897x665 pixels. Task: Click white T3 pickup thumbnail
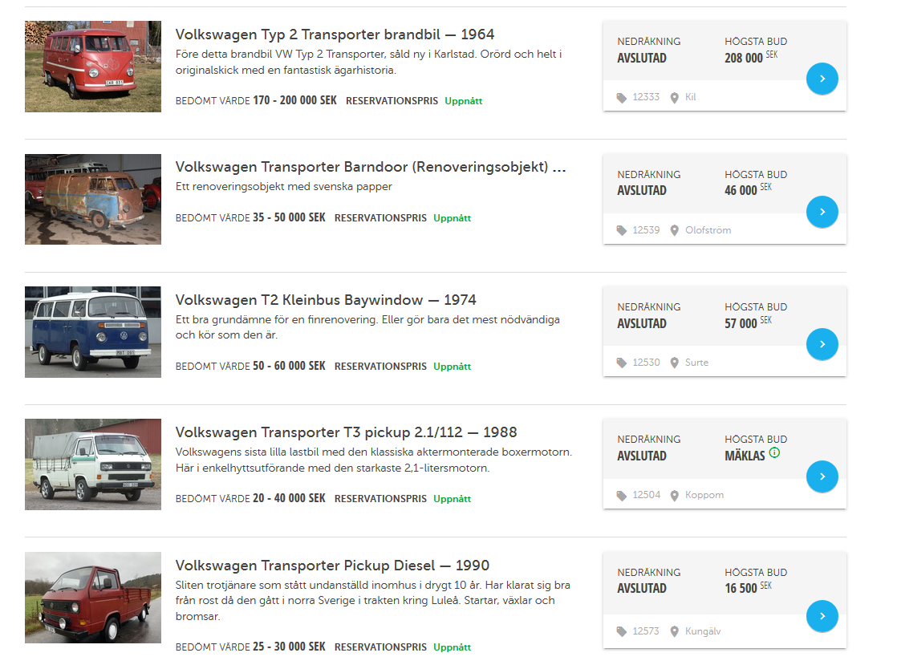tap(93, 464)
